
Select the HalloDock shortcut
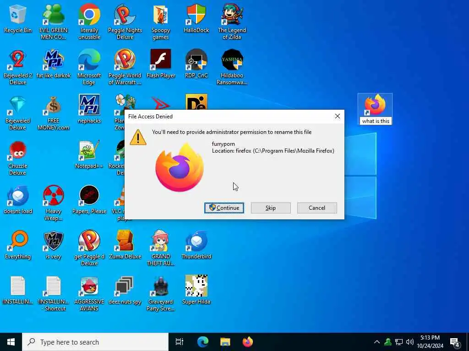196,18
